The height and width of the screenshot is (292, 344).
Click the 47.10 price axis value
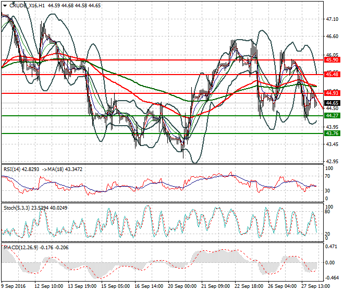[332, 19]
